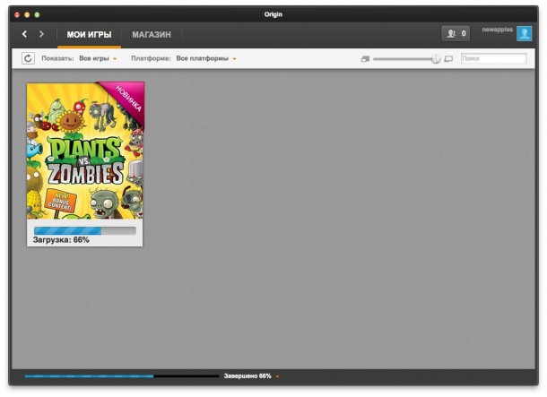
Task: Click the tile size slider knob
Action: point(436,59)
